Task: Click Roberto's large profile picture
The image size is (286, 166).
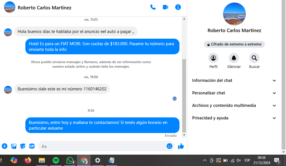Action: pyautogui.click(x=234, y=14)
